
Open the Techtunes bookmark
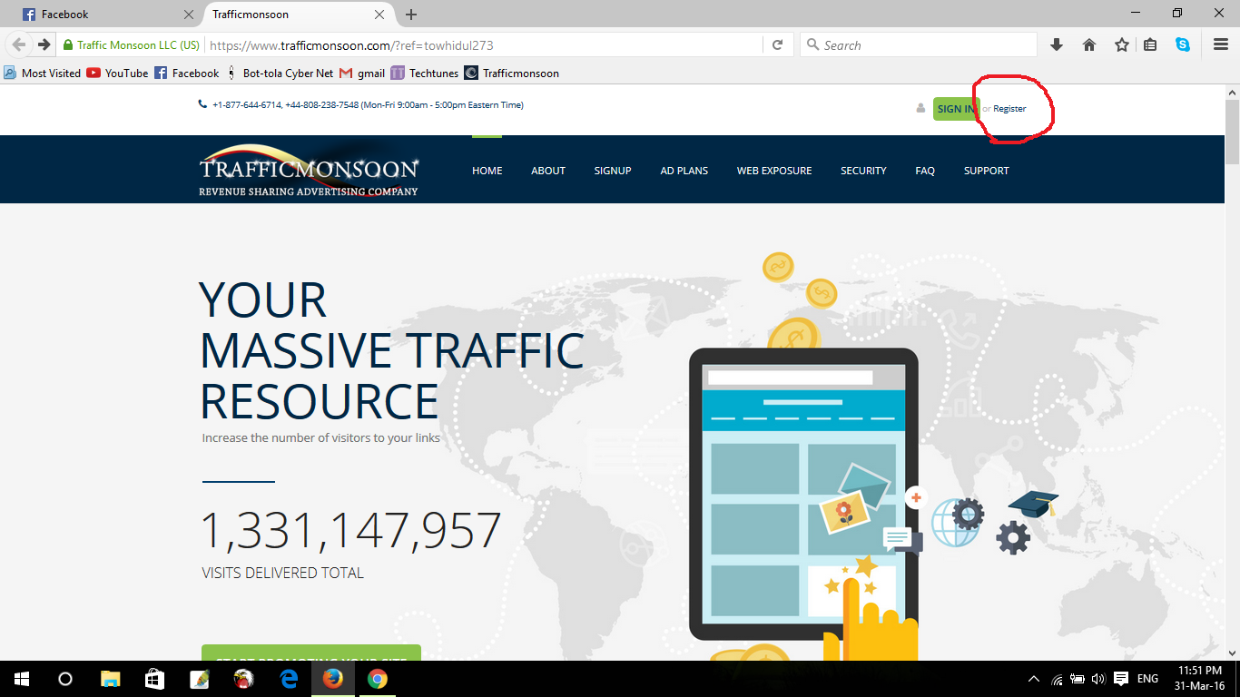[424, 73]
